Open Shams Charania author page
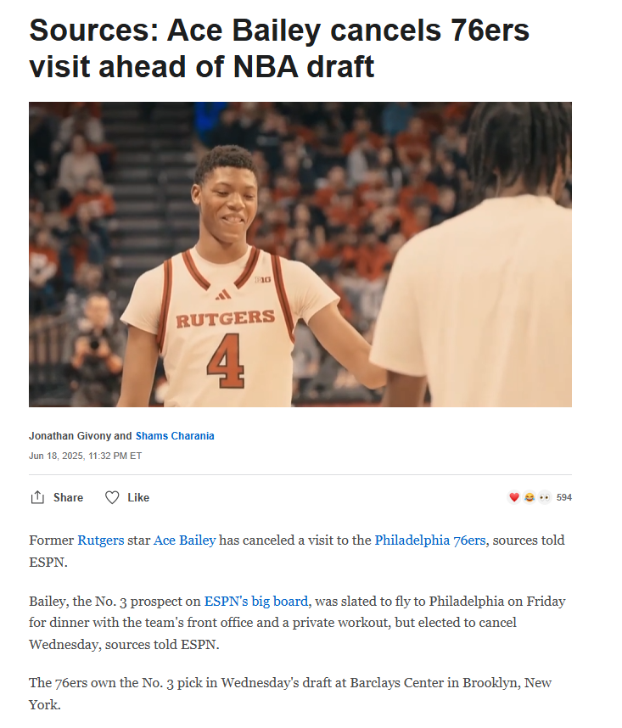 pyautogui.click(x=175, y=435)
